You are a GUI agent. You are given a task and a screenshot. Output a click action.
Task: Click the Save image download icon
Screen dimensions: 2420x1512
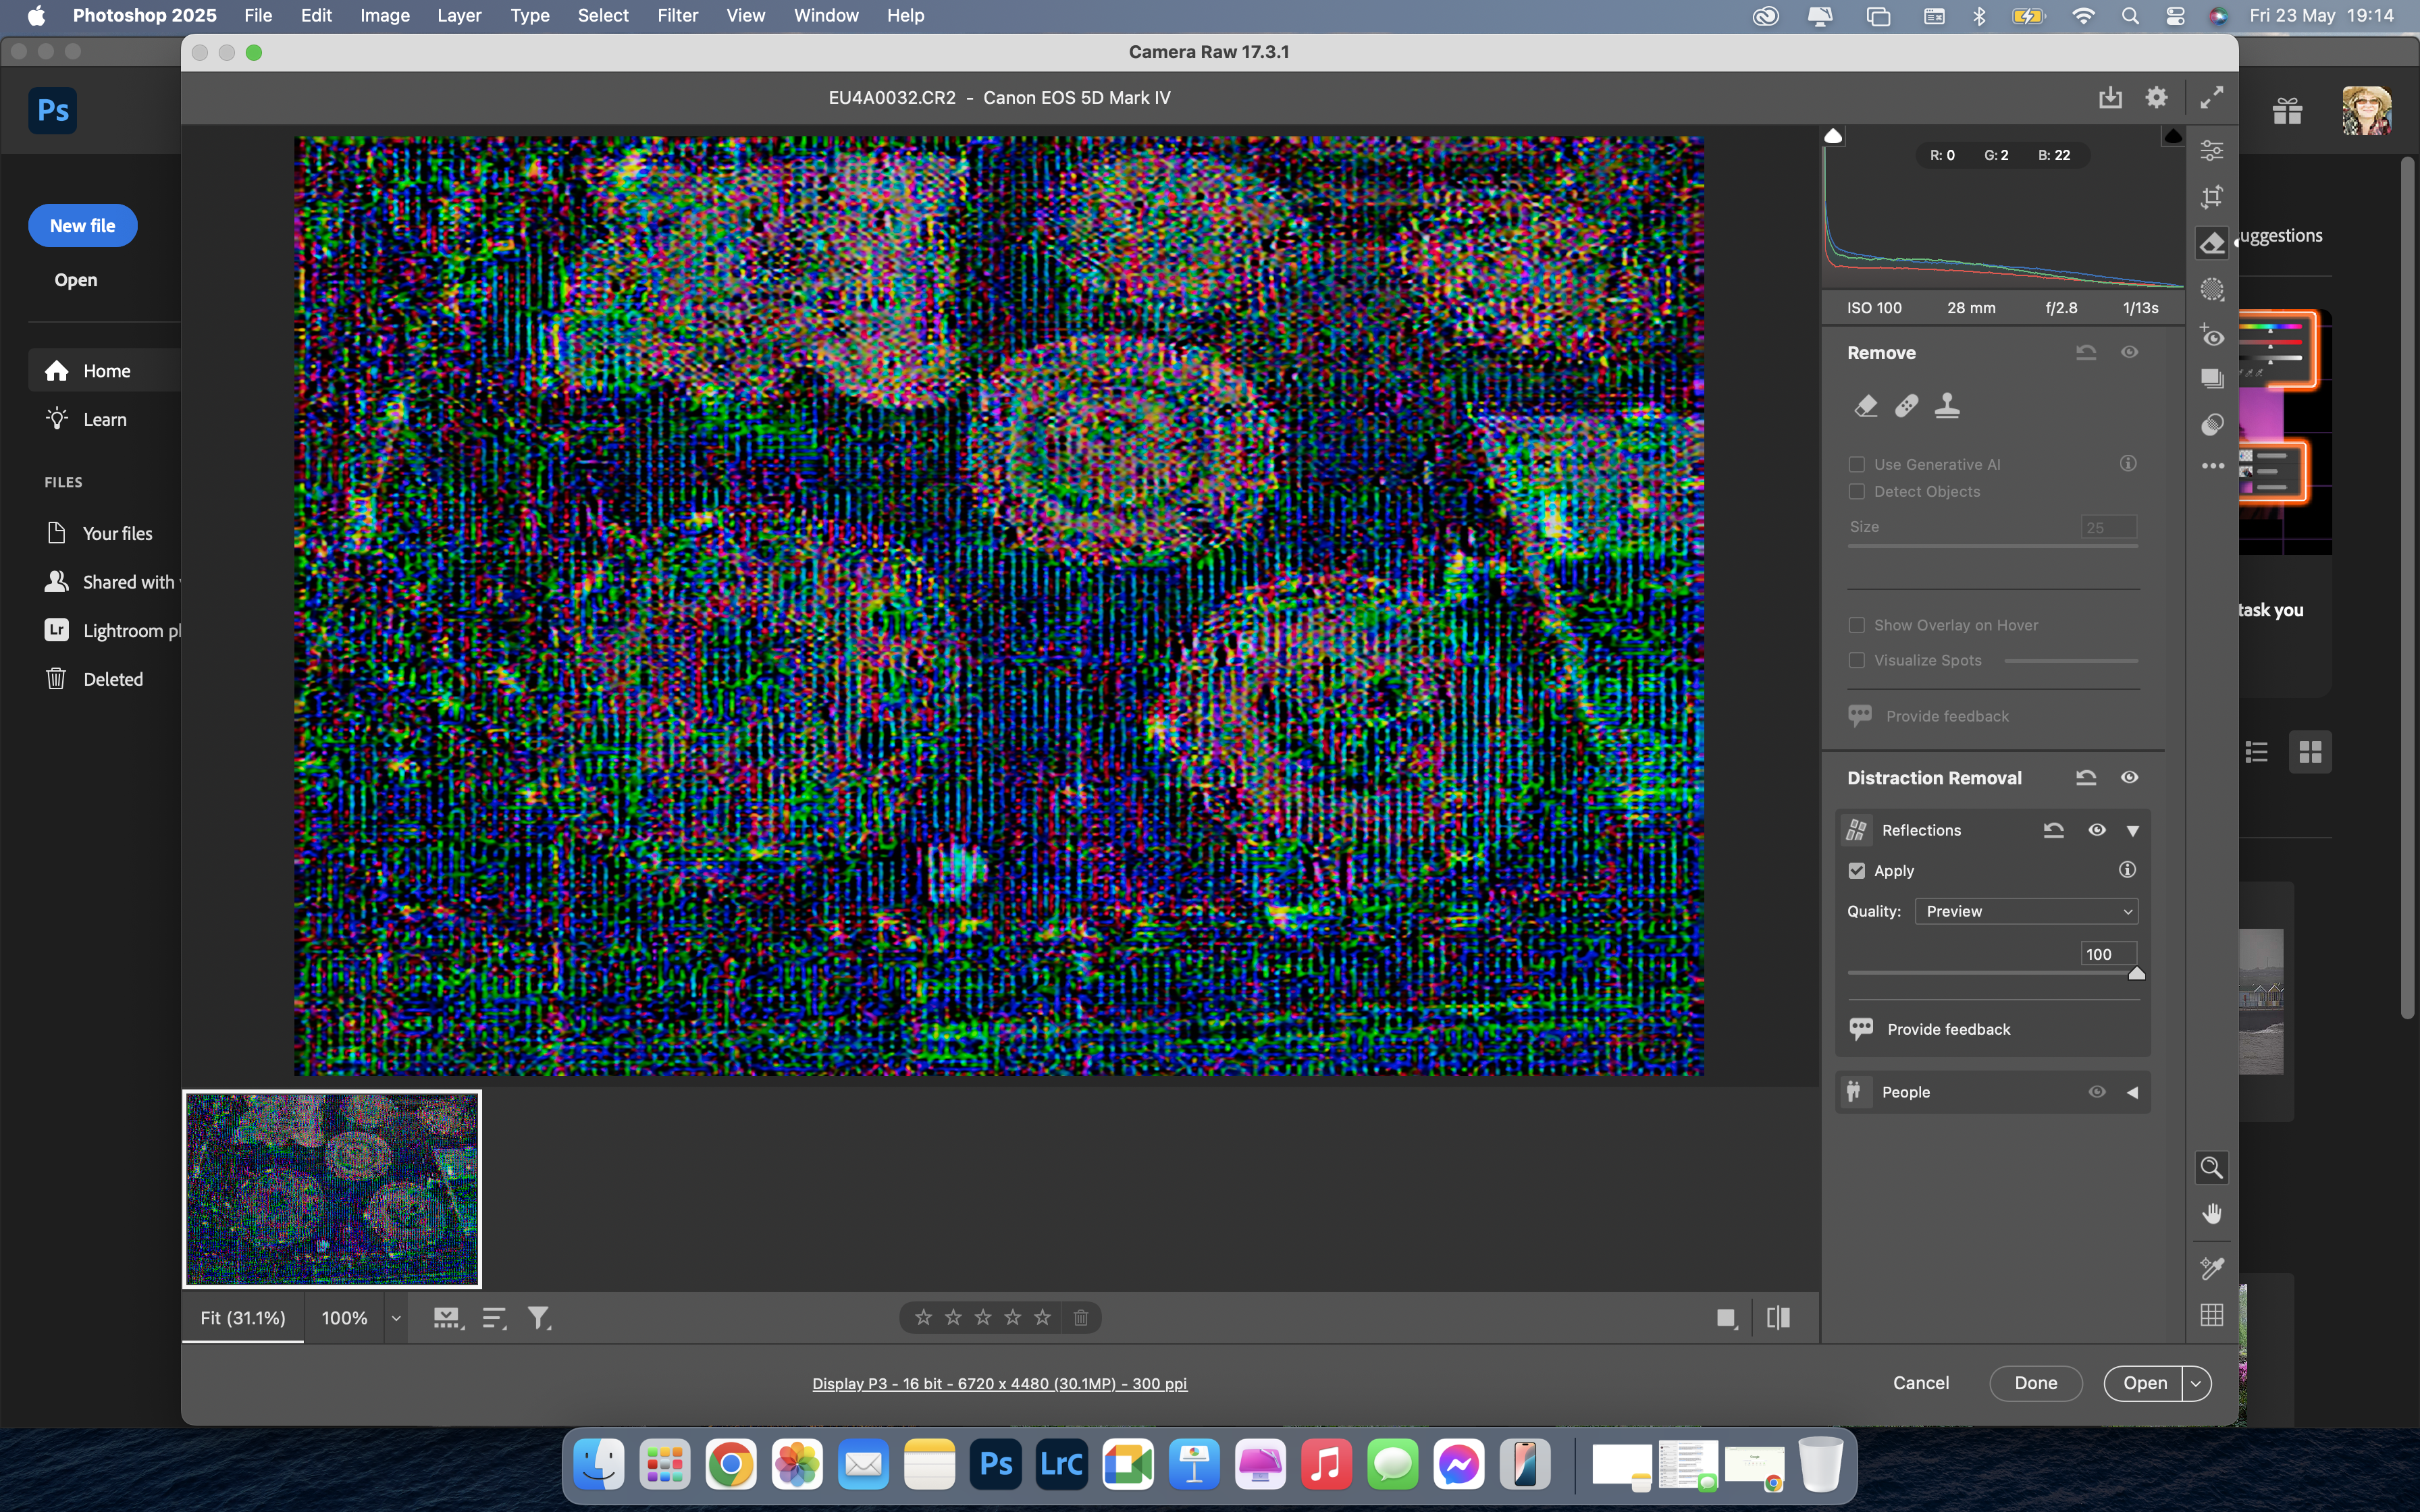tap(2110, 97)
